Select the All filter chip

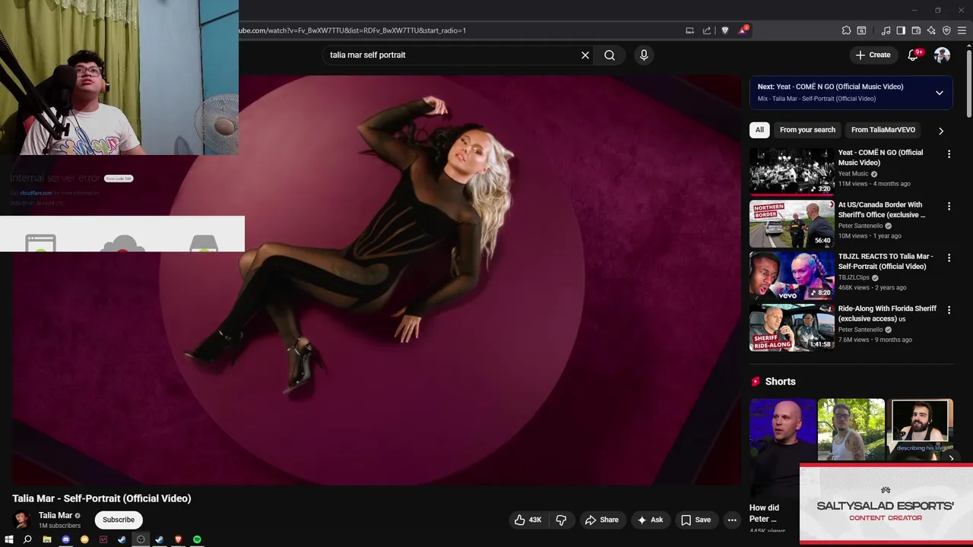click(x=759, y=130)
